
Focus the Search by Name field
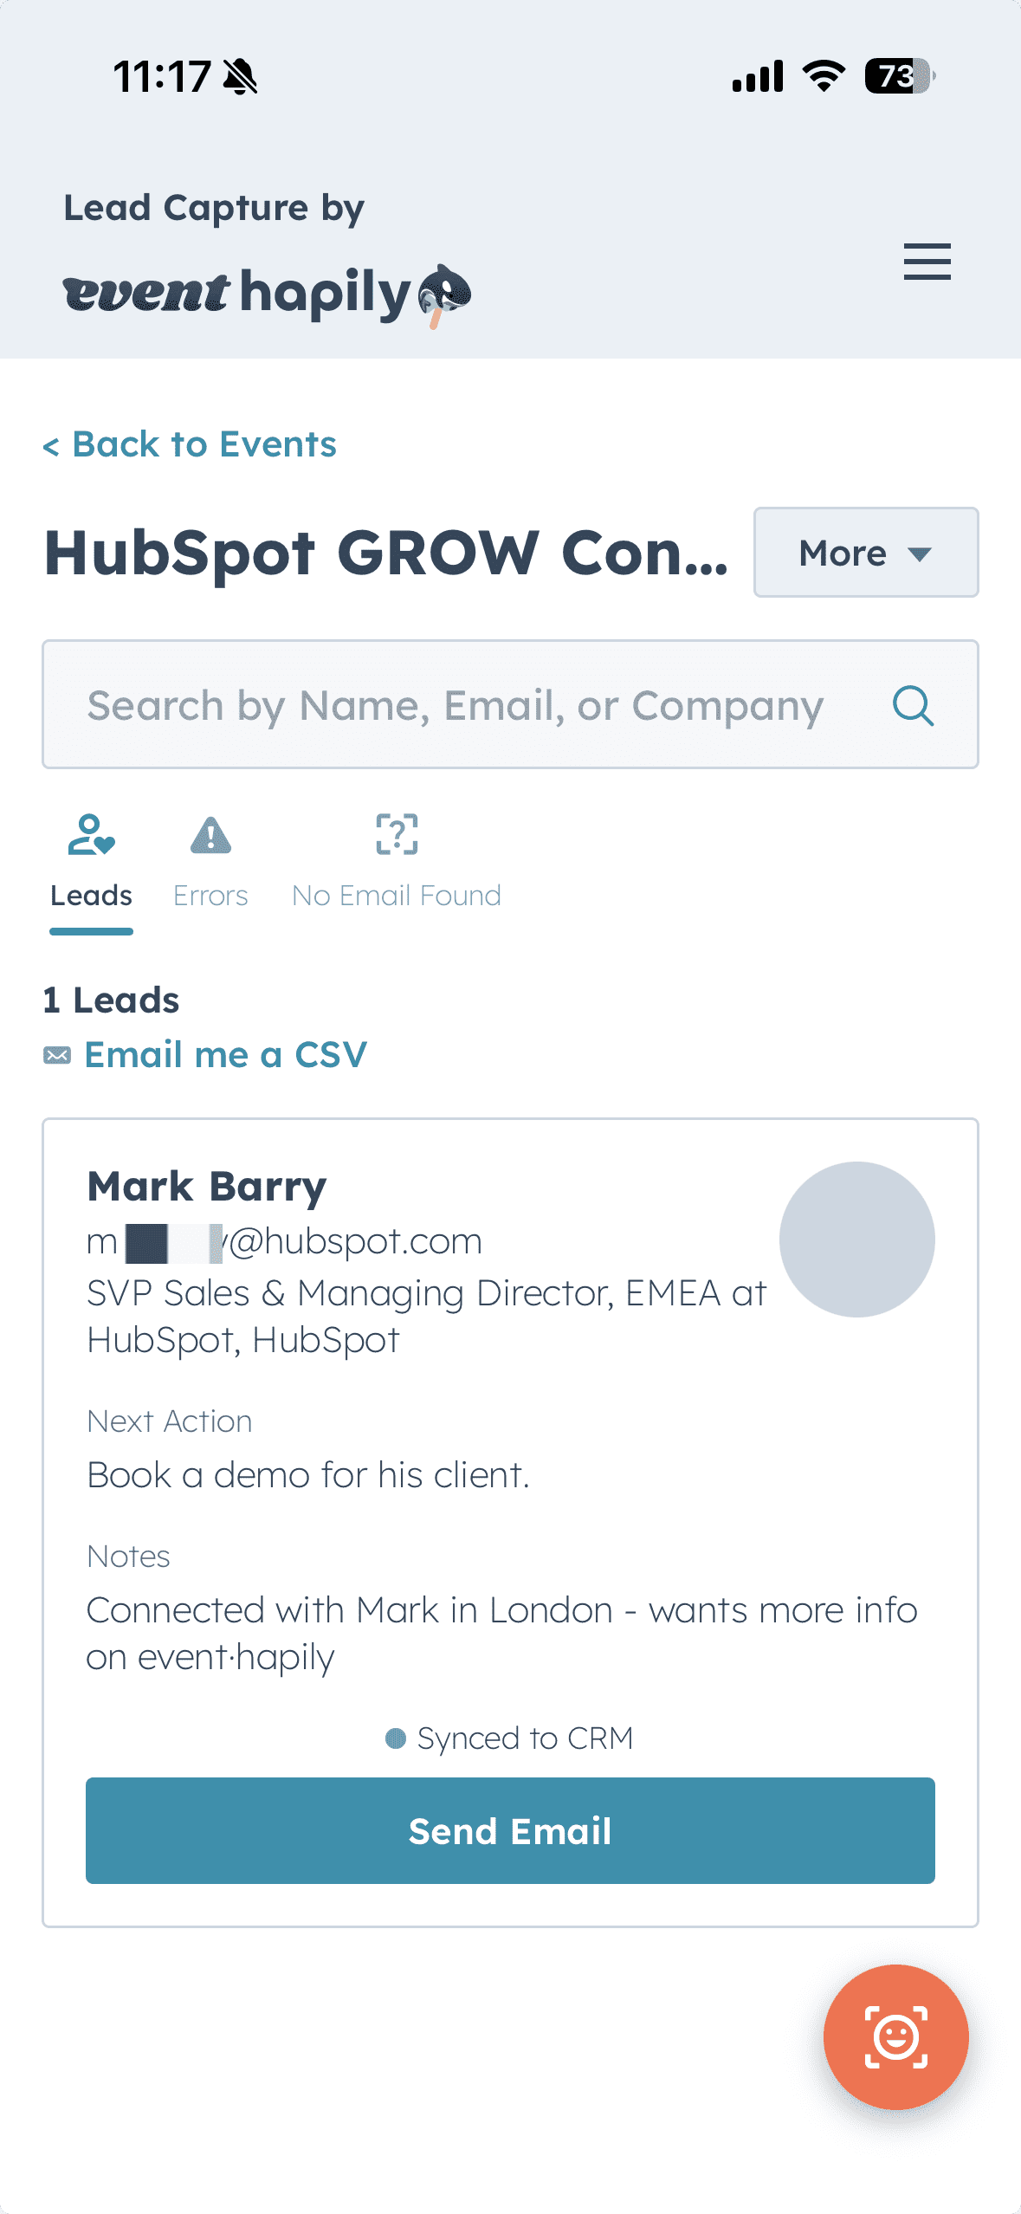click(455, 705)
